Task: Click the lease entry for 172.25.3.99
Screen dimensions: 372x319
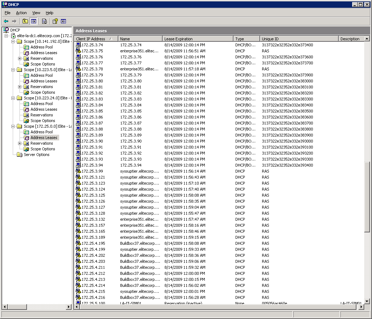Action: point(92,171)
